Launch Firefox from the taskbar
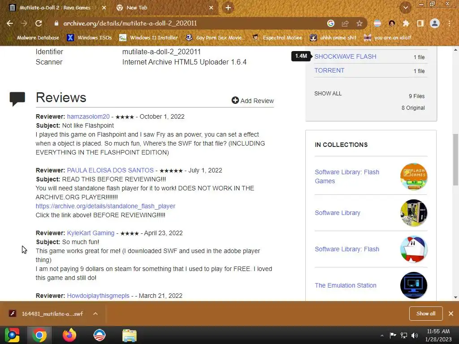Image resolution: width=459 pixels, height=344 pixels. [69, 335]
